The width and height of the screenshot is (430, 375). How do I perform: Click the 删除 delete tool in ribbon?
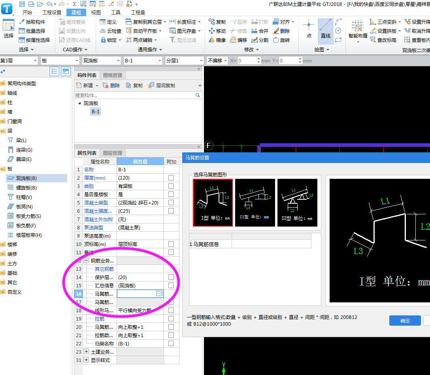point(281,31)
